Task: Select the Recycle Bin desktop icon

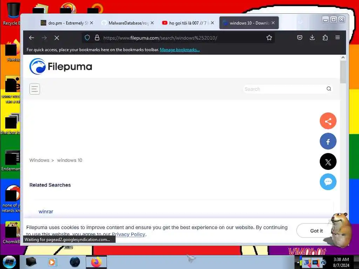Action: 12,13
